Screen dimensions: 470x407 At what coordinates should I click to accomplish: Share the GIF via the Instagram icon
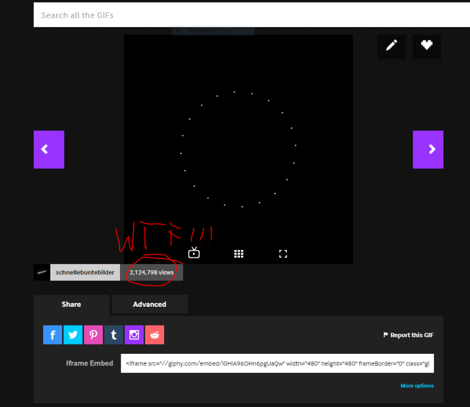[x=134, y=335]
